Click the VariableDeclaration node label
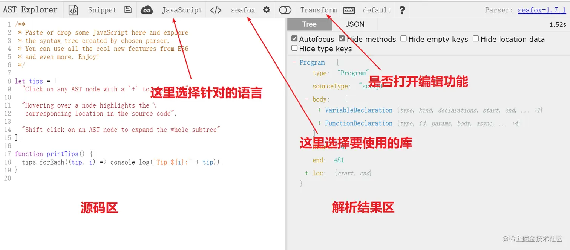The image size is (570, 250). point(359,110)
